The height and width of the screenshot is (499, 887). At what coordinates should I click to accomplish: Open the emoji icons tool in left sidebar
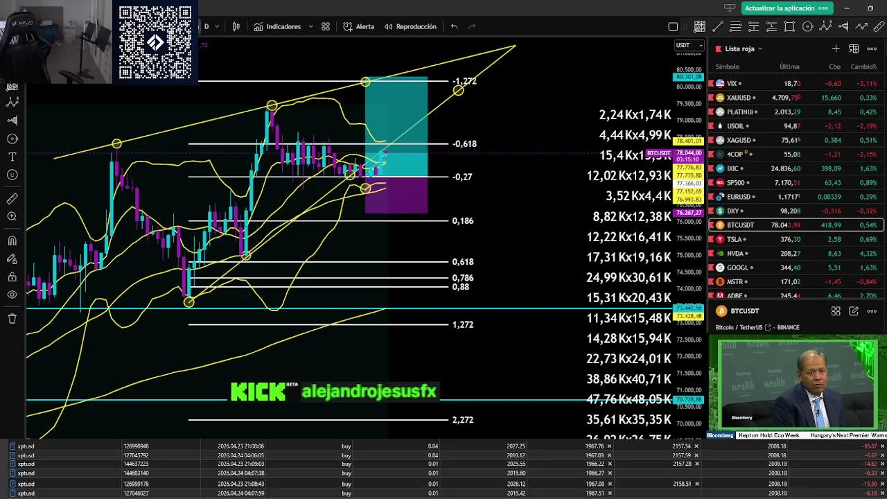click(12, 175)
